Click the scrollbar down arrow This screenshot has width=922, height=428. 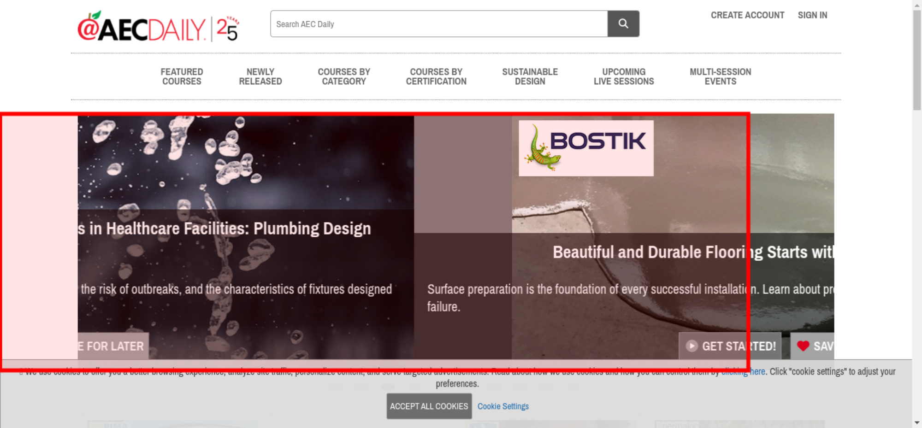pos(917,422)
